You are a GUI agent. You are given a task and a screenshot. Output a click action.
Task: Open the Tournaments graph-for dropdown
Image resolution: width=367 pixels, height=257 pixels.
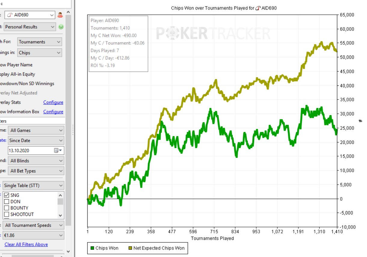(39, 42)
